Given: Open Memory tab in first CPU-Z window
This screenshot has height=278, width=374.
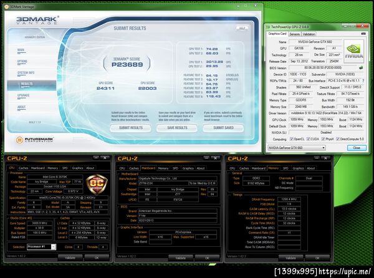Looking at the screenshot, I should click(53, 168).
